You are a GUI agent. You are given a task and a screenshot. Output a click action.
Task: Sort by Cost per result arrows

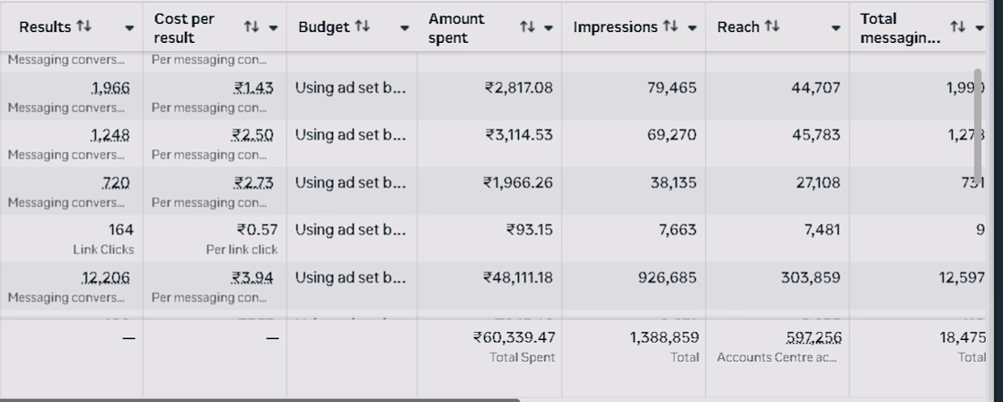coord(253,27)
